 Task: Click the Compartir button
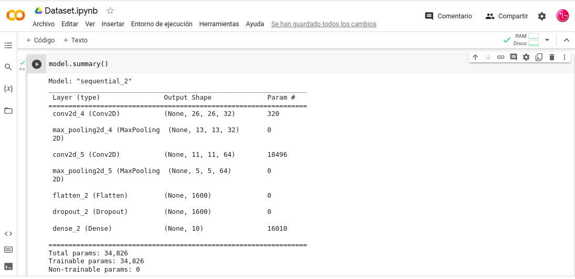coord(507,16)
